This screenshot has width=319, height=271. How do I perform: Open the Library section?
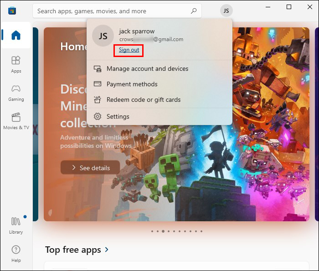[x=16, y=225]
